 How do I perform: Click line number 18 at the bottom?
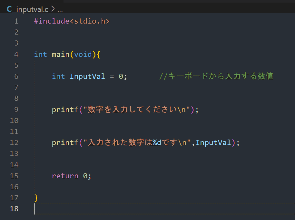(x=14, y=209)
